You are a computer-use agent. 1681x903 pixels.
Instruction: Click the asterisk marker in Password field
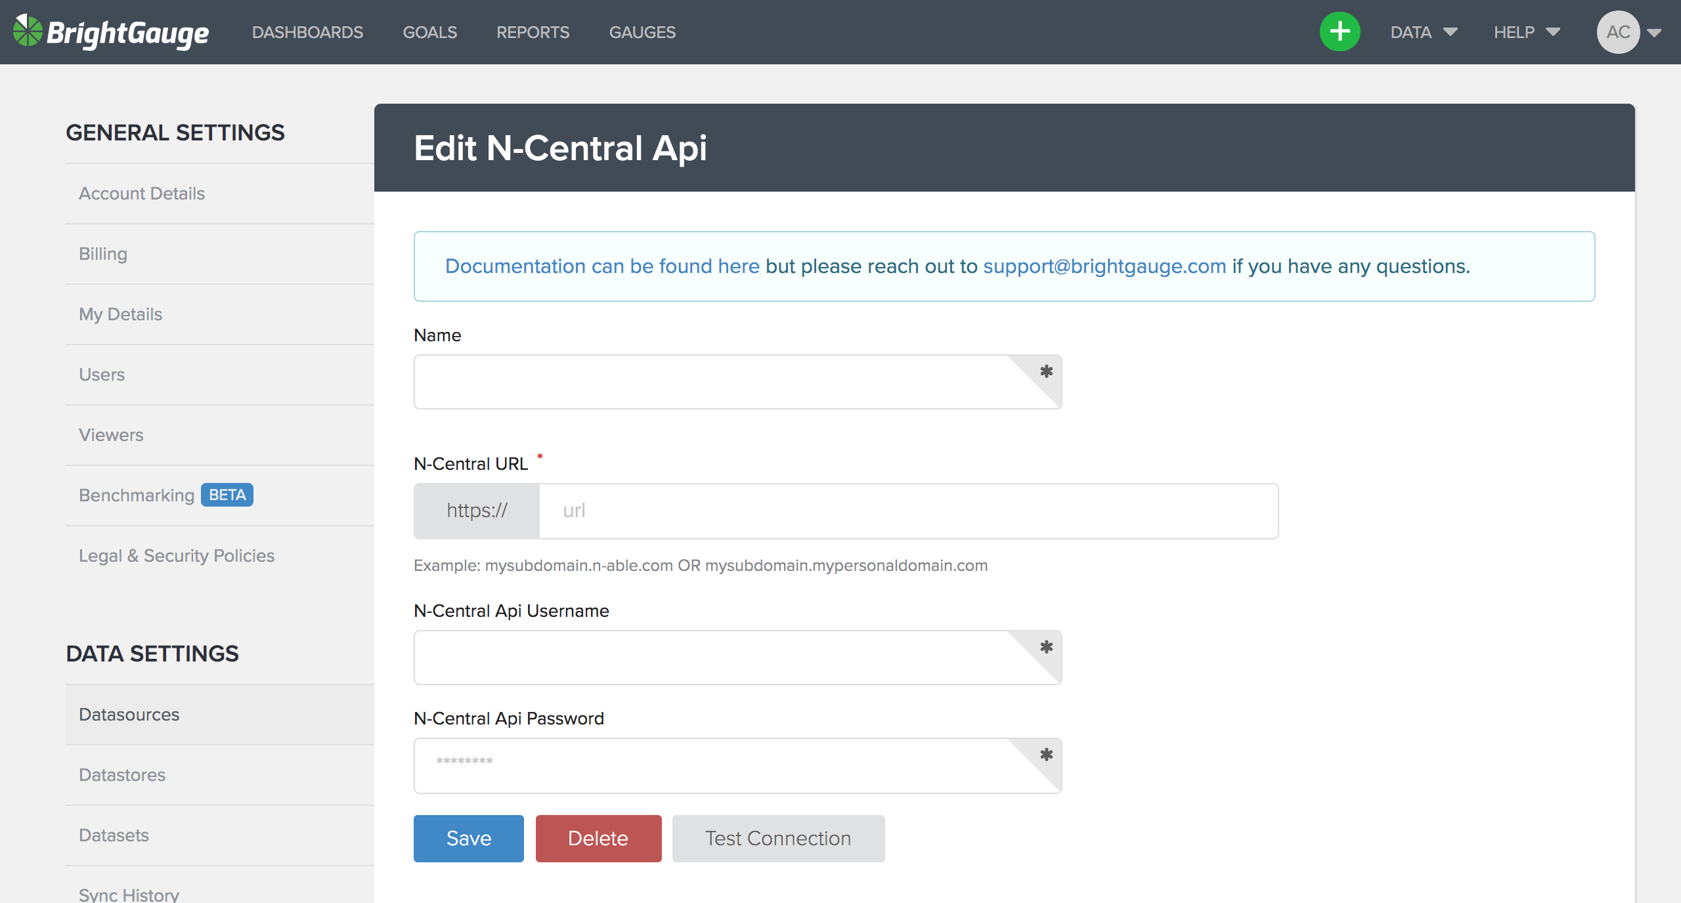(1046, 755)
